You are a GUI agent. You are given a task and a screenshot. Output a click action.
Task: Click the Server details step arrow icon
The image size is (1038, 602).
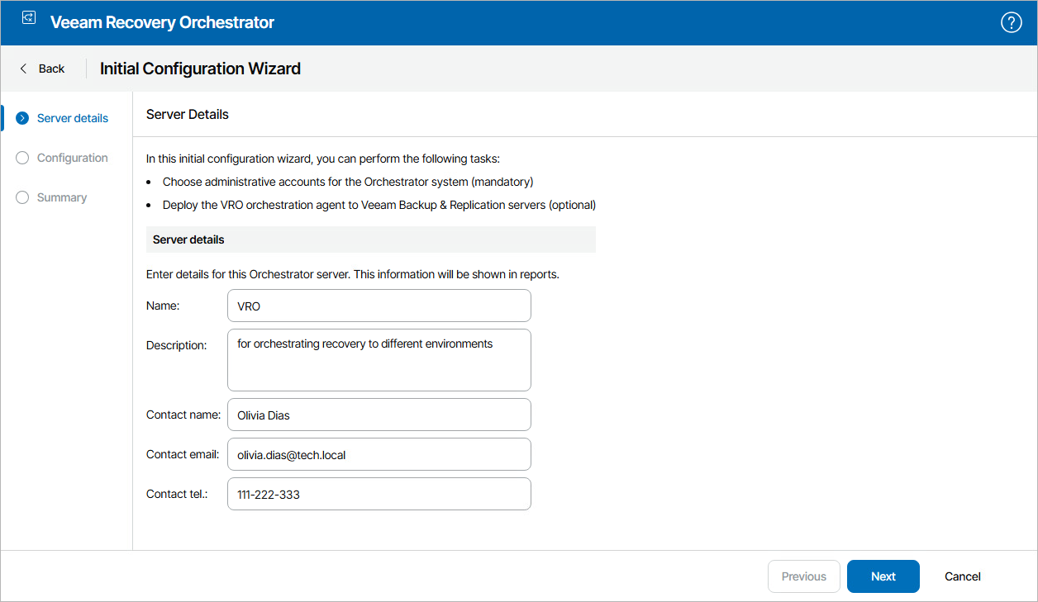click(22, 118)
